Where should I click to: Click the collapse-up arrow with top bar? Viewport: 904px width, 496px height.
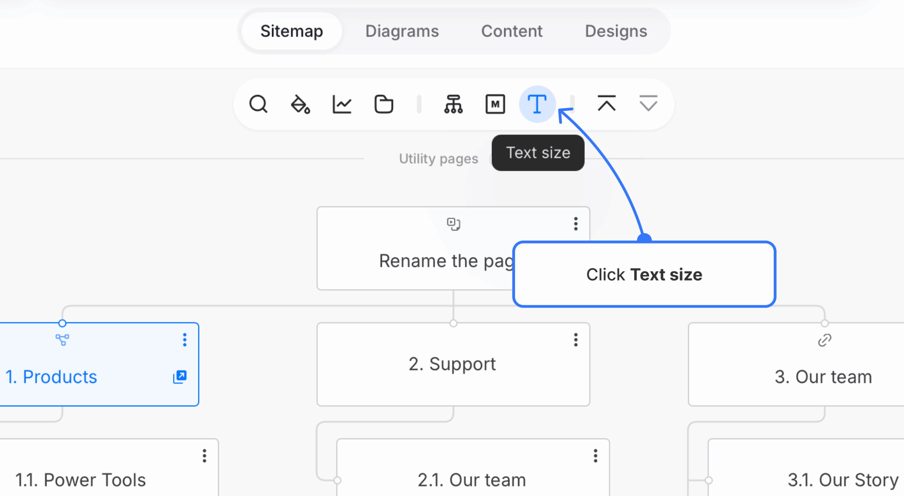coord(607,104)
